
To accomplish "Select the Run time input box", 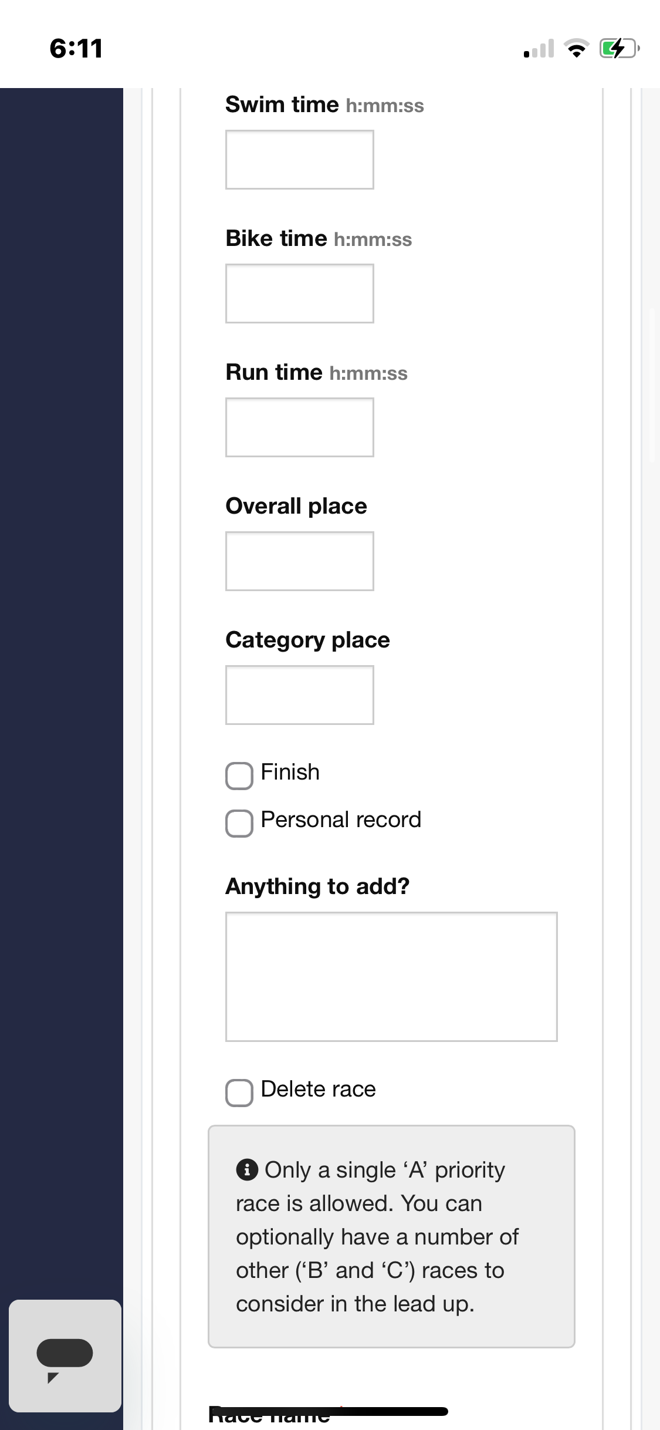I will coord(300,427).
